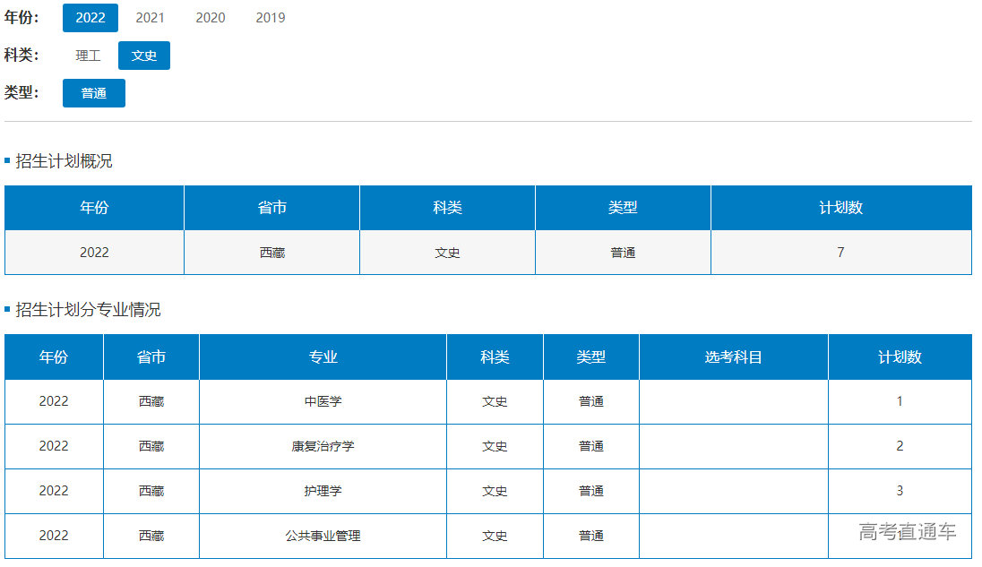Click the 计划数 header in overview table
The width and height of the screenshot is (982, 567).
pyautogui.click(x=840, y=208)
